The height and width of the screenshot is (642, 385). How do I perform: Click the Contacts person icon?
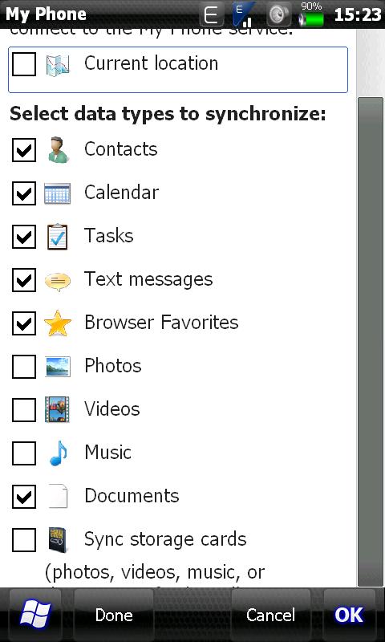[x=58, y=150]
